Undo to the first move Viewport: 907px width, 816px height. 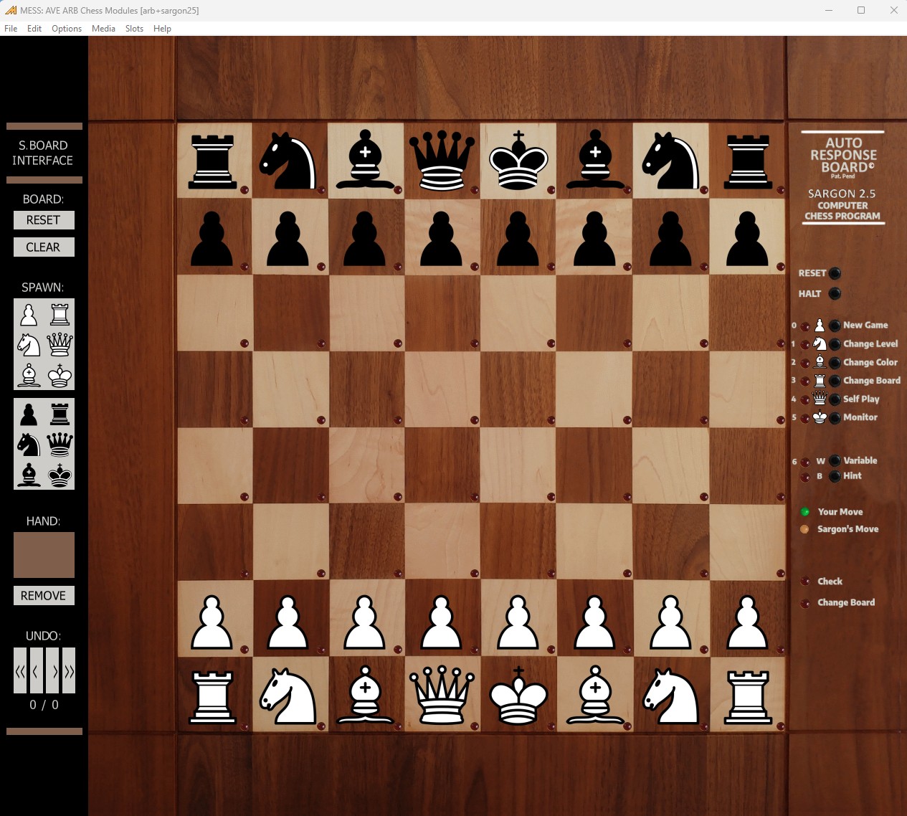point(20,670)
